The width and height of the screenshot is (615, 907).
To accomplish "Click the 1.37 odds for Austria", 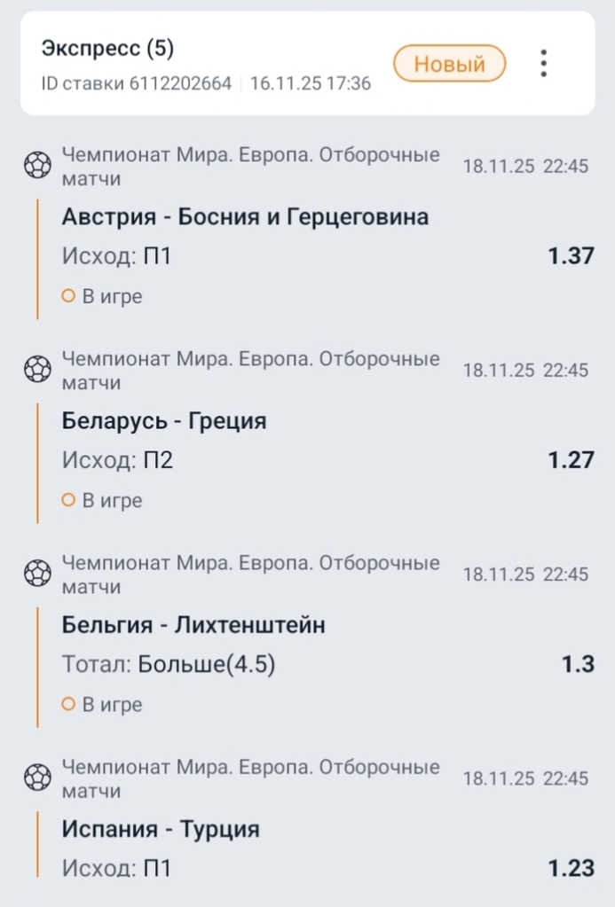I will [571, 256].
